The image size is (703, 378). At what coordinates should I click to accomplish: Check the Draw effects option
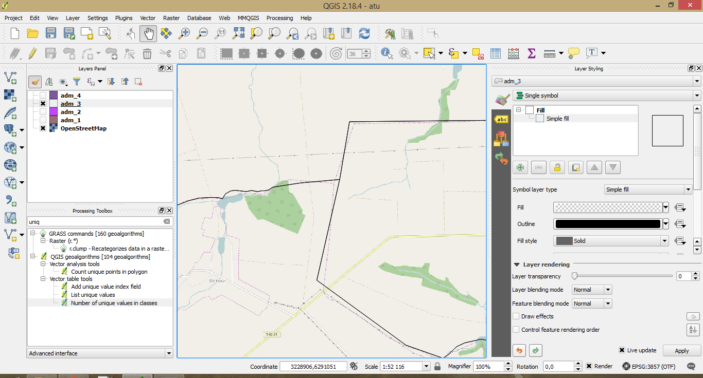click(x=516, y=316)
